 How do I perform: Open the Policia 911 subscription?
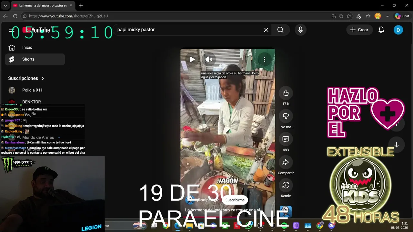(x=35, y=90)
